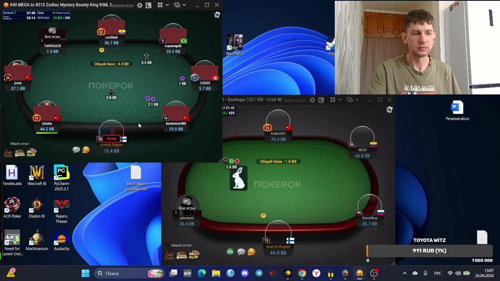Select player bestwinner888 seat

pos(176,116)
